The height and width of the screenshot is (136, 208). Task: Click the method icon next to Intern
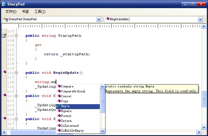pos(59,121)
